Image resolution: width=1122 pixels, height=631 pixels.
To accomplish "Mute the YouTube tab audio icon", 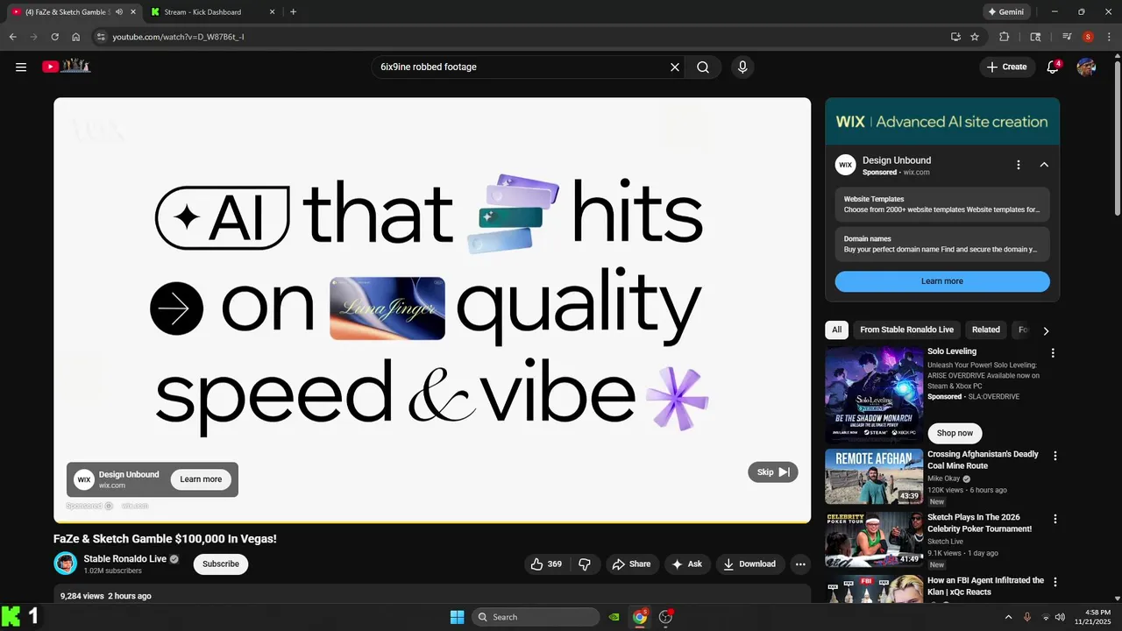I will (119, 12).
